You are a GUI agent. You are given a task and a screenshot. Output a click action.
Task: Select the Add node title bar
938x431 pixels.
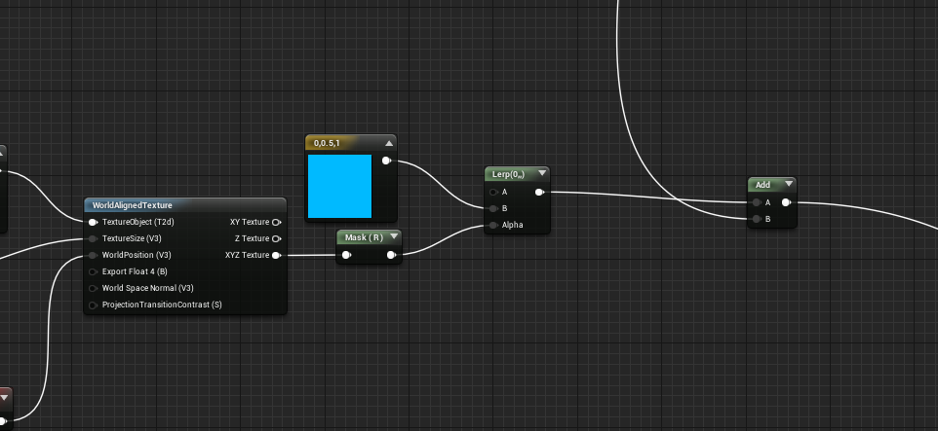(772, 185)
